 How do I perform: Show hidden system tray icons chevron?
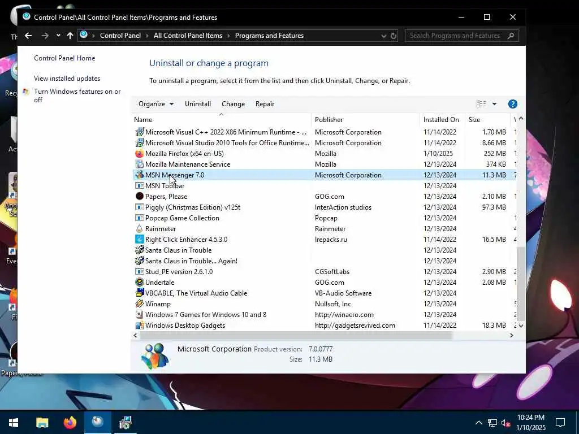[478, 423]
